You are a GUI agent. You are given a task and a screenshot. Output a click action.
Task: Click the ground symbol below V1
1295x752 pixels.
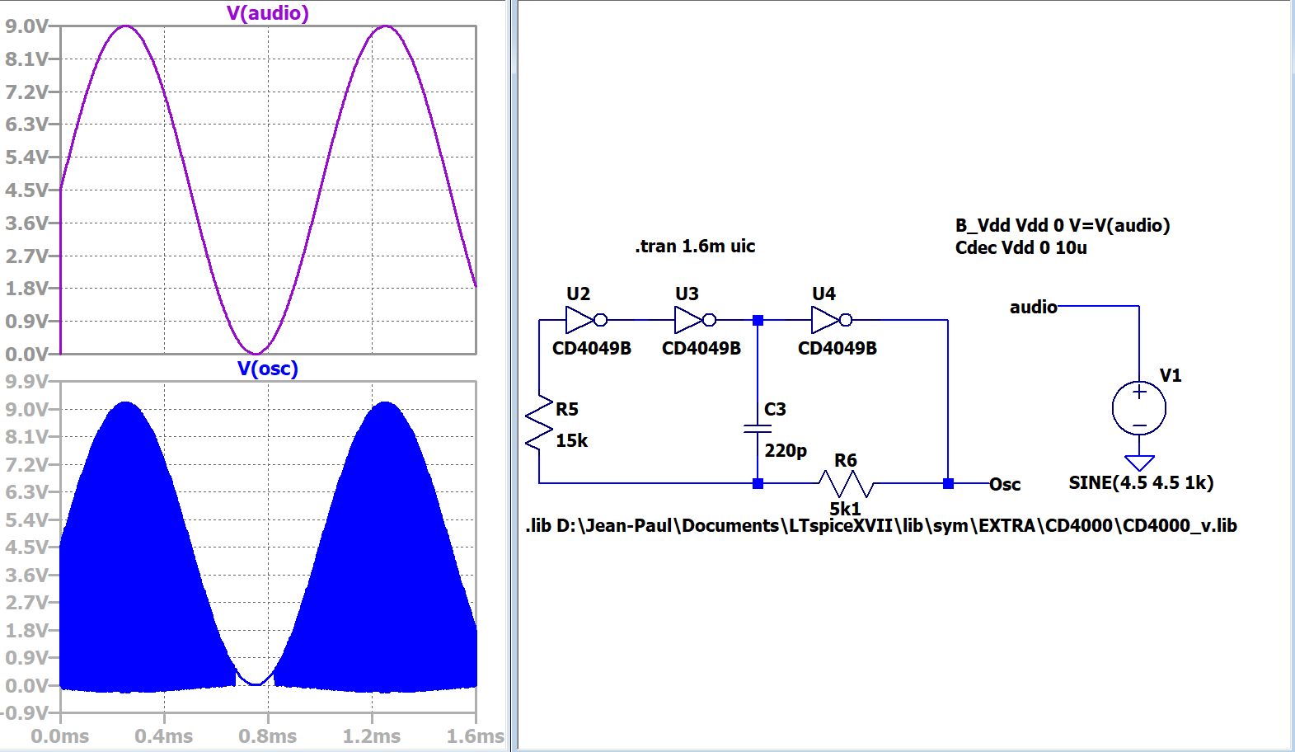point(1139,462)
